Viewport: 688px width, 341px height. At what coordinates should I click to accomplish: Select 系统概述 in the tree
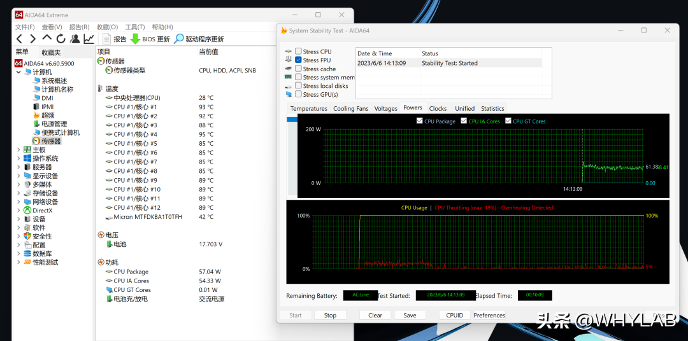pos(50,81)
